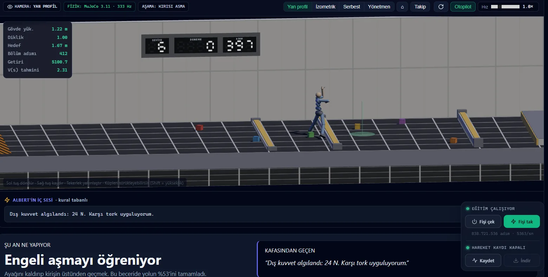Click the Diklik value 1.00
Image resolution: width=548 pixels, height=277 pixels.
62,38
